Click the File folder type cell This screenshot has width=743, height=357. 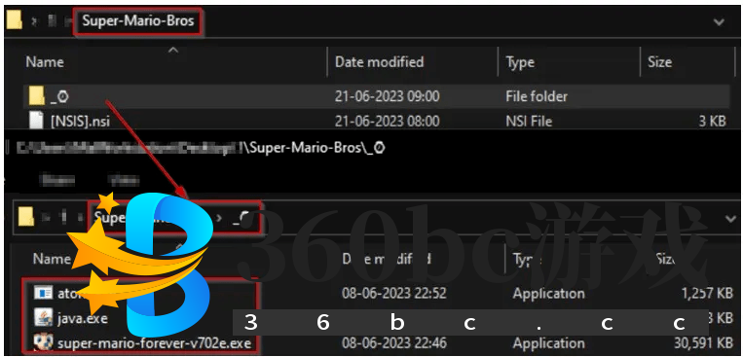(536, 96)
